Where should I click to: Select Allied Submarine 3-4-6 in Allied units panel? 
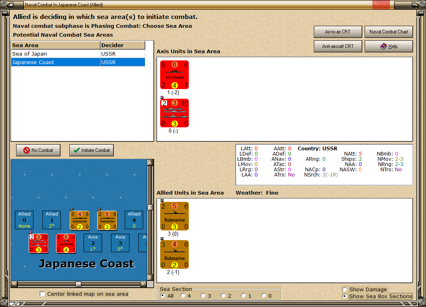click(174, 254)
